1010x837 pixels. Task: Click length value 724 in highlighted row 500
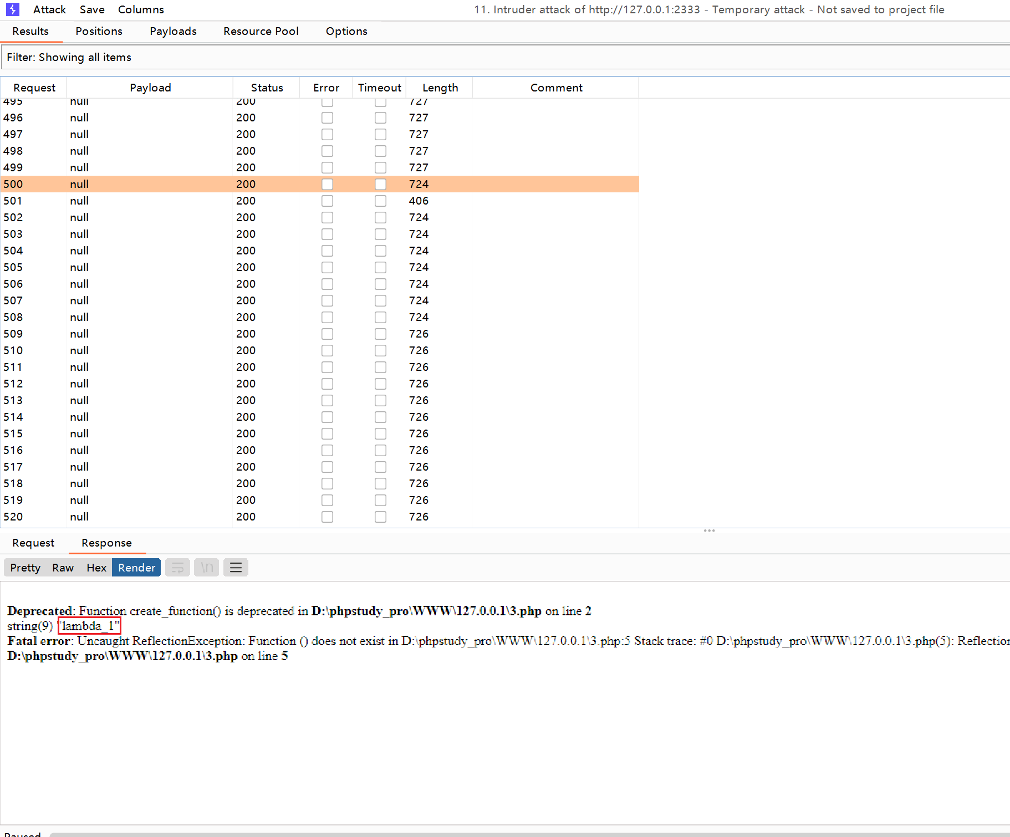click(x=419, y=184)
